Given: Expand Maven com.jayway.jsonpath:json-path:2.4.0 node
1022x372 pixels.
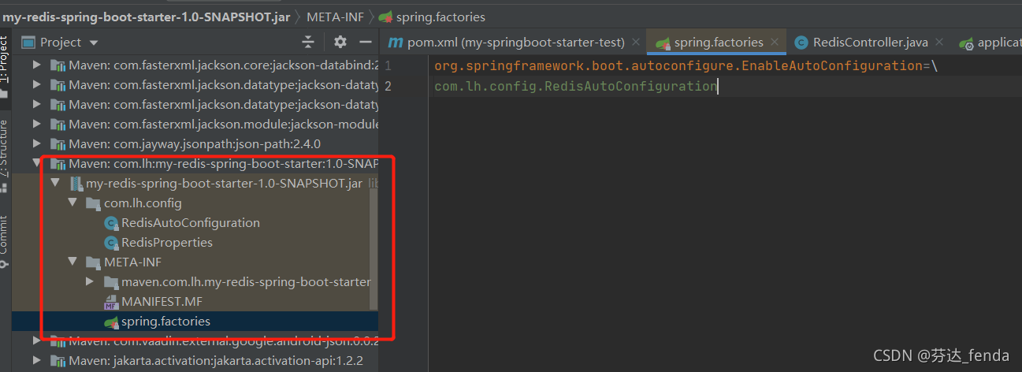Looking at the screenshot, I should (37, 143).
